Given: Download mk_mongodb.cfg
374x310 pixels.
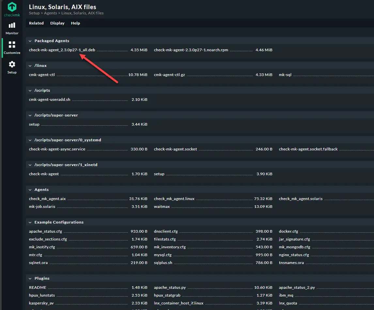Looking at the screenshot, I should pyautogui.click(x=295, y=247).
